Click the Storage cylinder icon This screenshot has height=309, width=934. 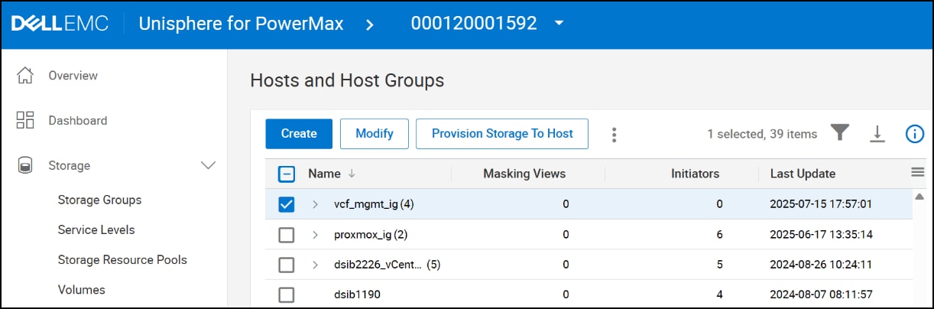tap(25, 165)
